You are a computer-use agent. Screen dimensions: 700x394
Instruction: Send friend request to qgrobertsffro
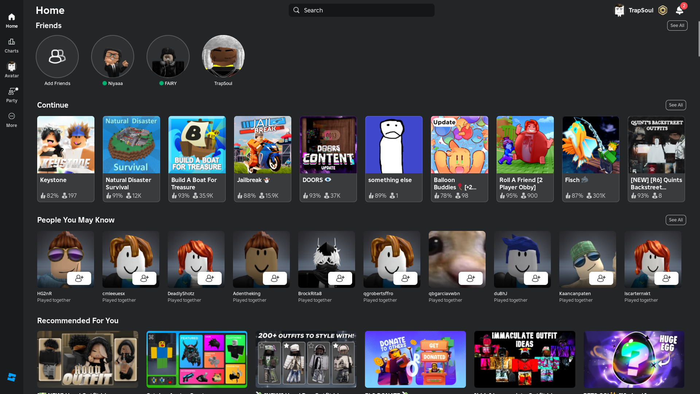(405, 278)
